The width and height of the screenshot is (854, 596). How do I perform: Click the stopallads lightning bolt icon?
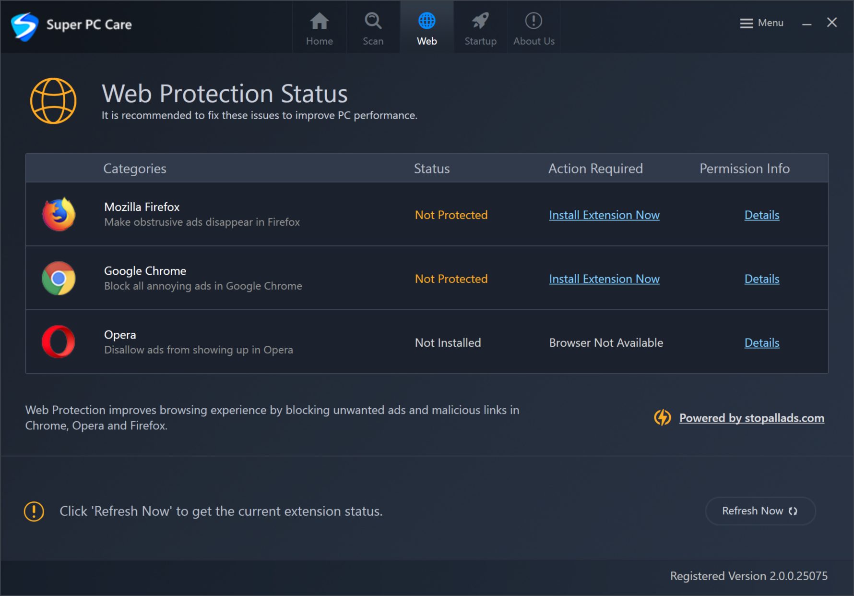click(x=663, y=417)
